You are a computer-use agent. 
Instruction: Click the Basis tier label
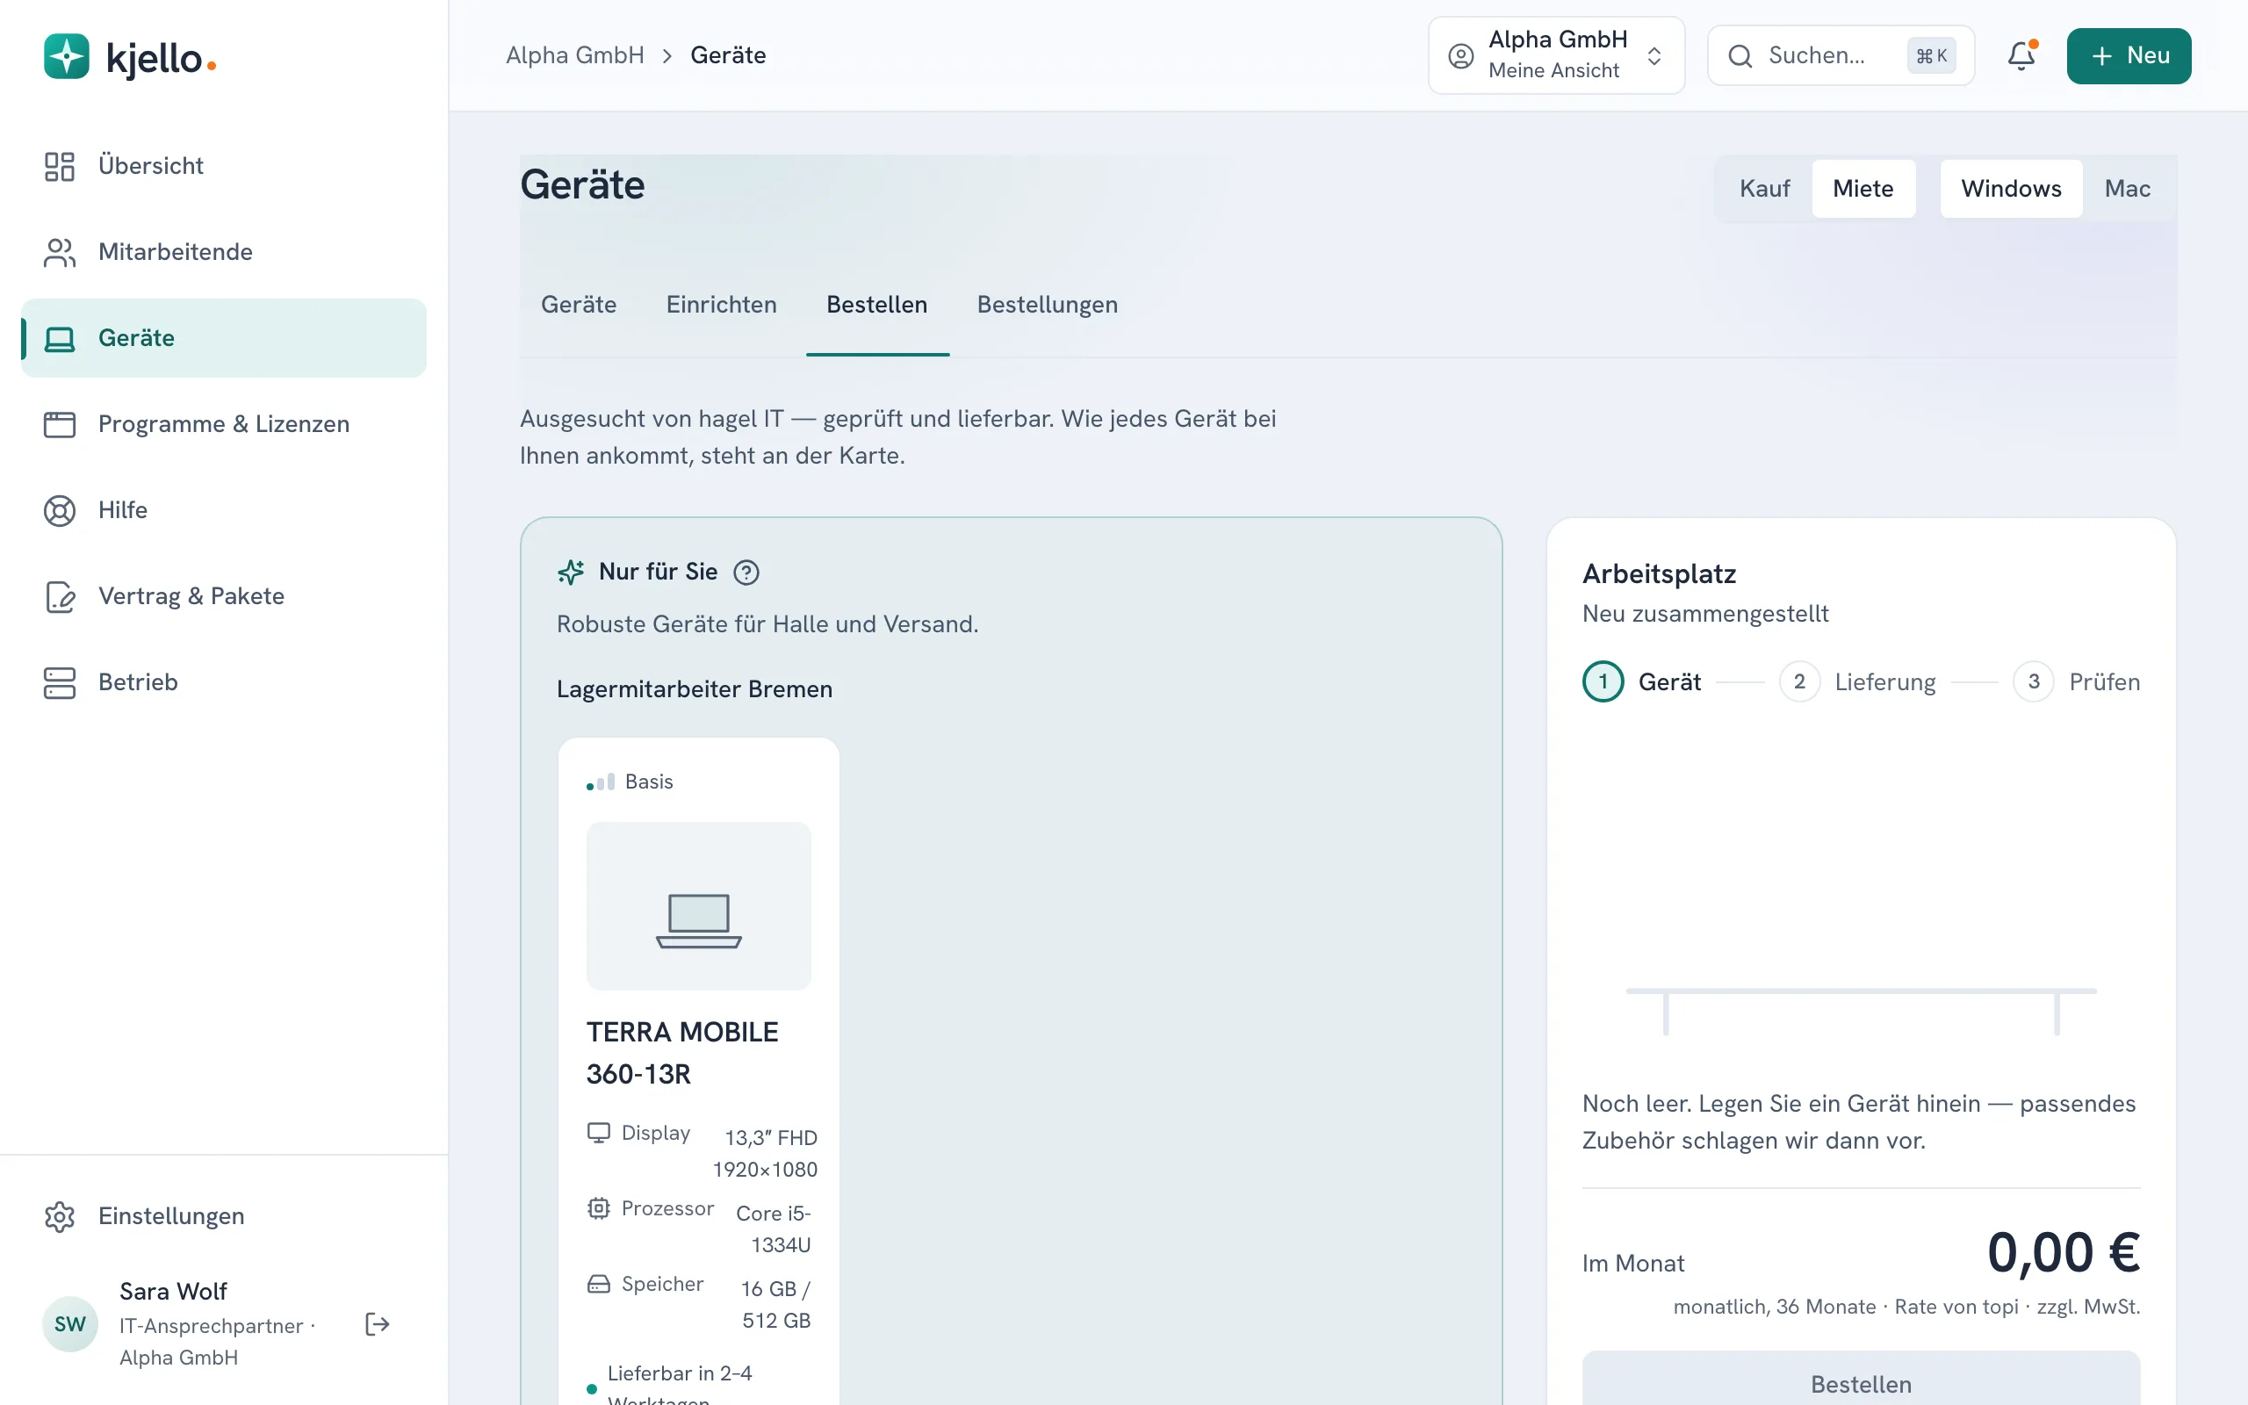pyautogui.click(x=648, y=782)
